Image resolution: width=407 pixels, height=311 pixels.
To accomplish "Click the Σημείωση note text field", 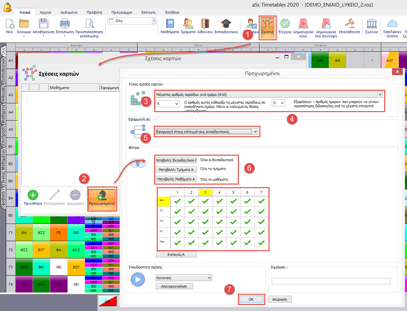I will pyautogui.click(x=331, y=281).
